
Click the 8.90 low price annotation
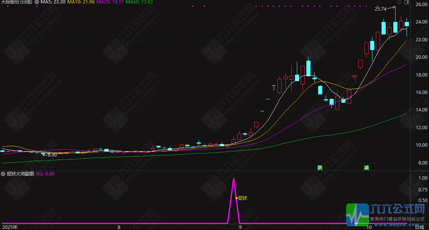(52, 155)
